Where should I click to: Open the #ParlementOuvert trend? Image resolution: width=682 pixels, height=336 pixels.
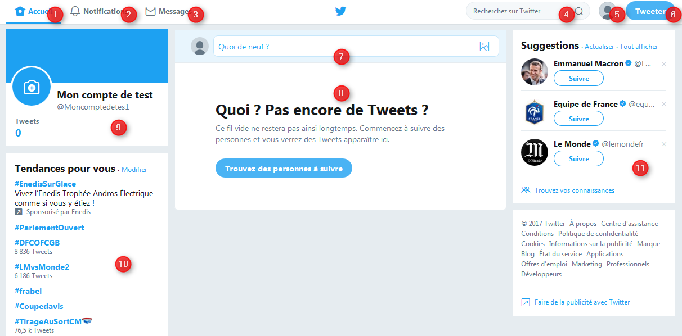pos(50,228)
